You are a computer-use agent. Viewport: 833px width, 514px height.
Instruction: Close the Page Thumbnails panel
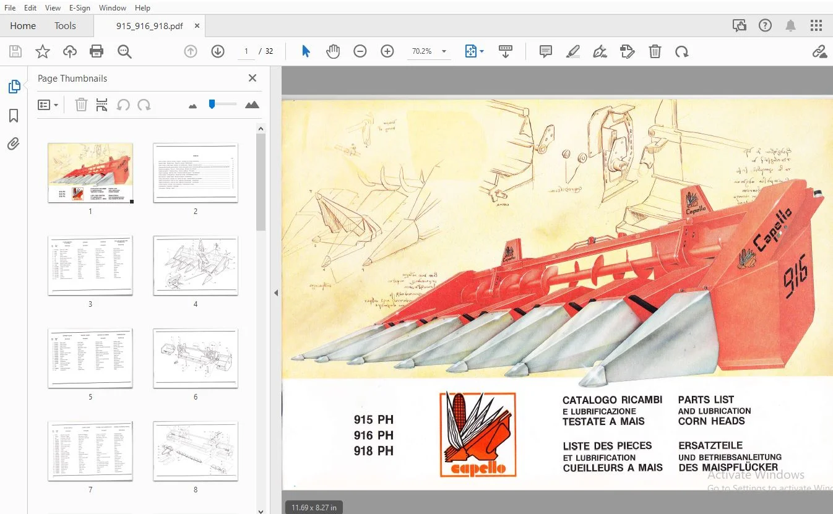tap(252, 78)
